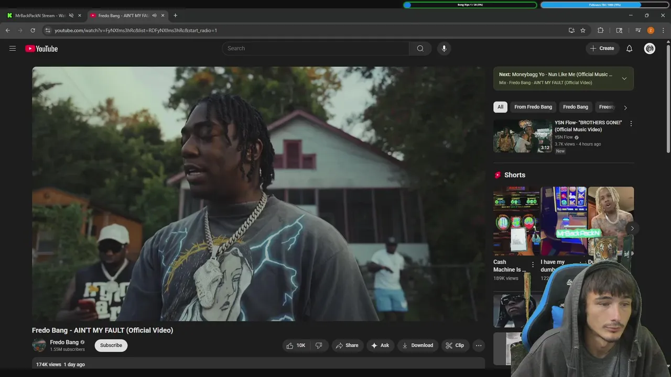The width and height of the screenshot is (671, 377).
Task: Open the search tabs side icon in toolbar
Action: point(619,30)
